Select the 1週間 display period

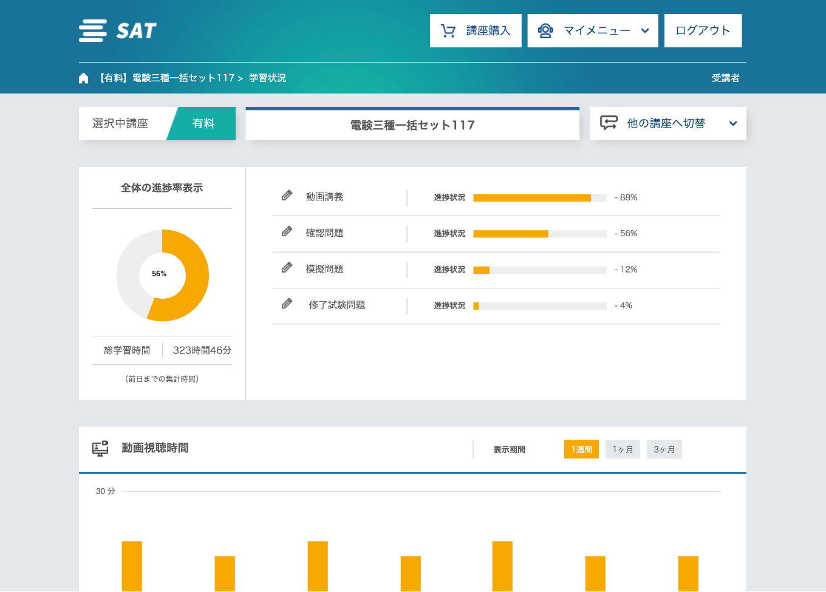581,449
